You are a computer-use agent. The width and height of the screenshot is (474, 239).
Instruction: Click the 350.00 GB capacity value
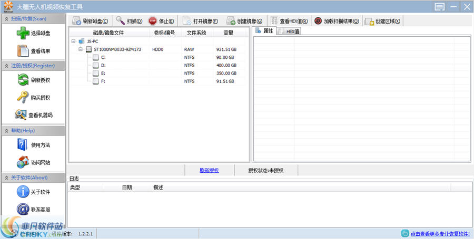tap(226, 73)
